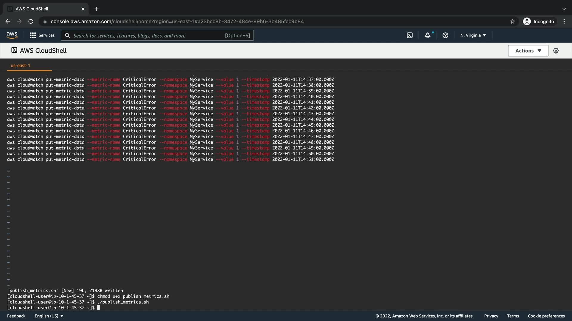
Task: Open CloudShell settings gear
Action: click(x=556, y=51)
